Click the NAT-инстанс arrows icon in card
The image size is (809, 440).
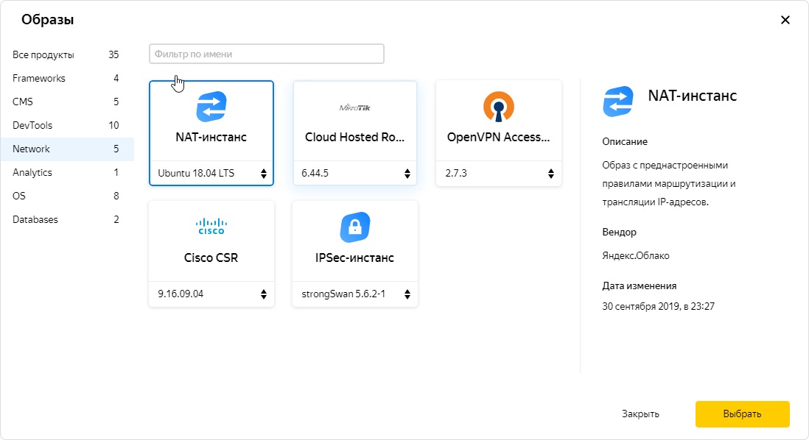click(x=211, y=107)
